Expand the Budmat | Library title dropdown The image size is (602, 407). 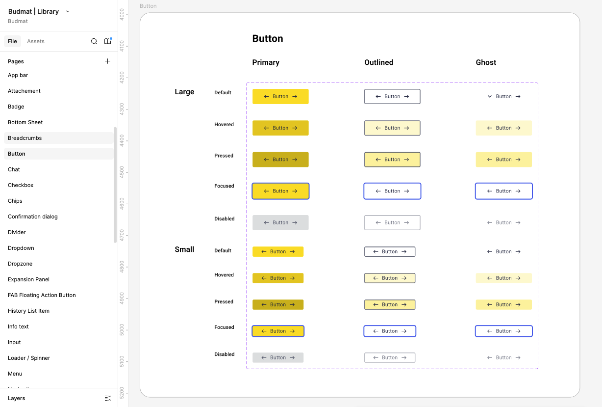[x=67, y=11]
